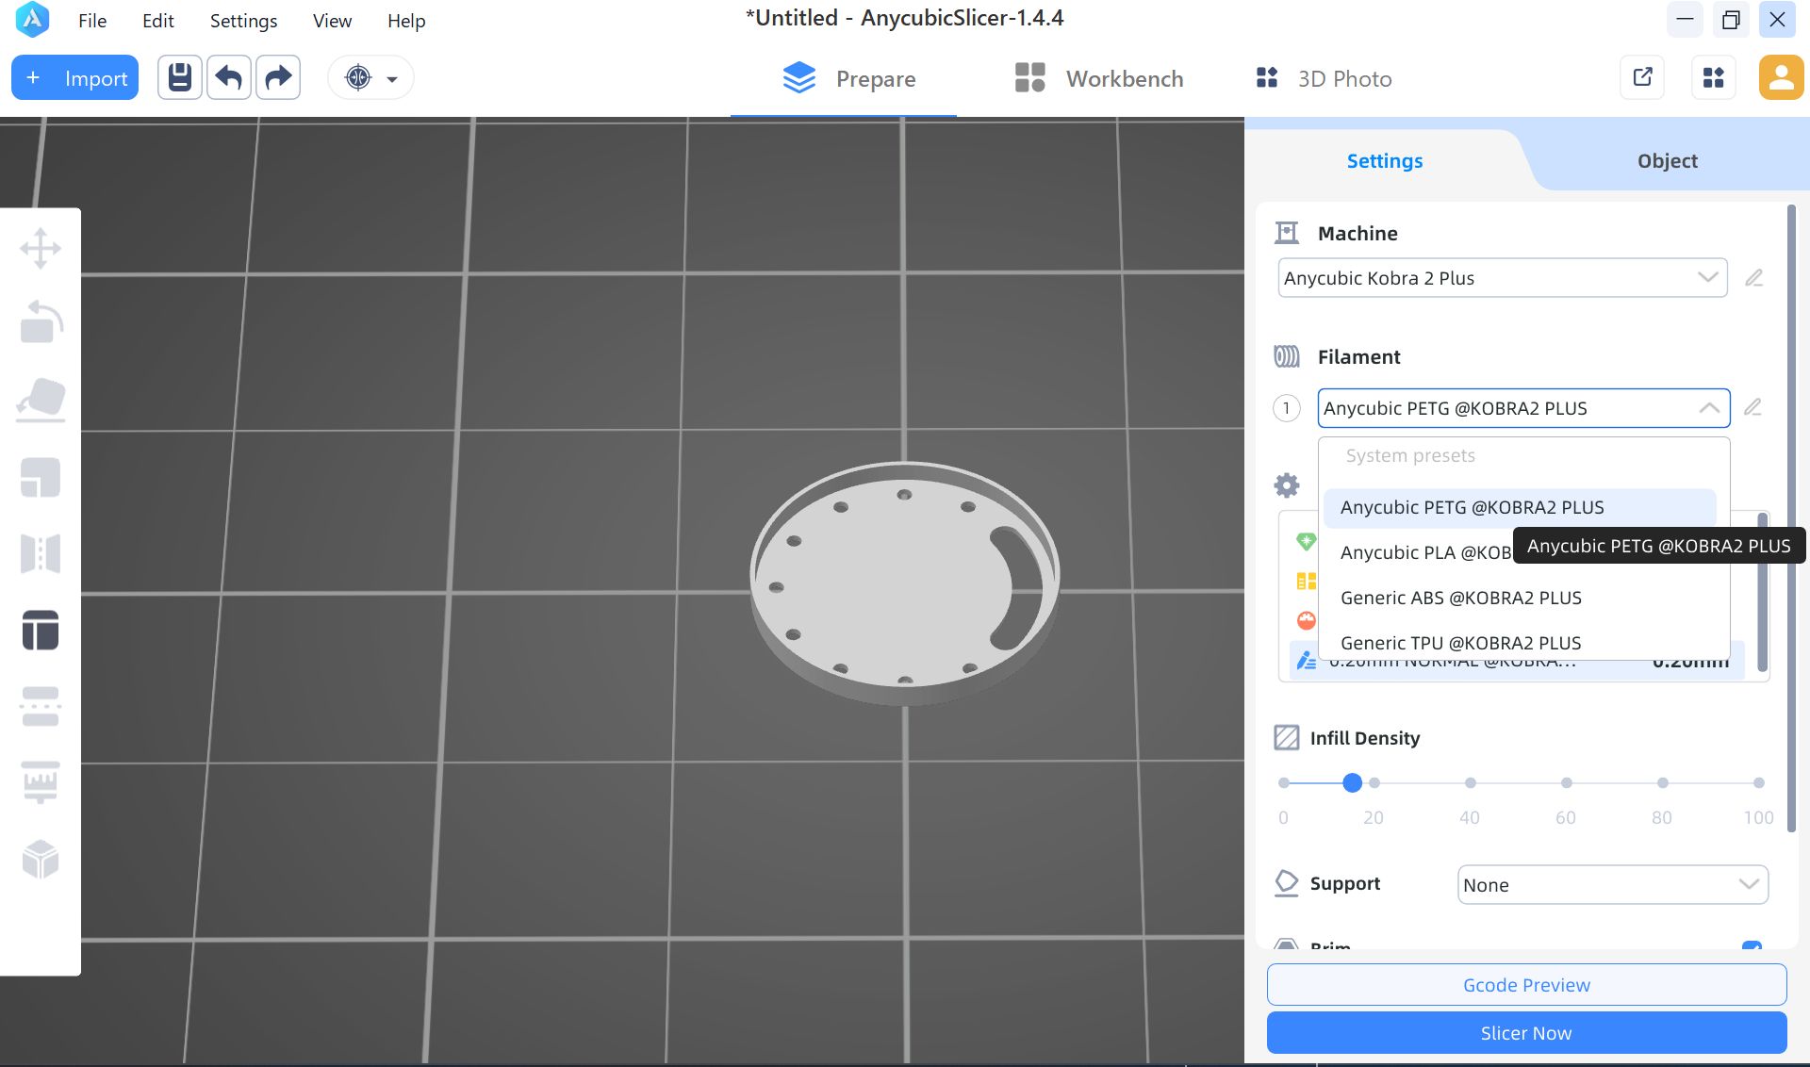Viewport: 1810px width, 1067px height.
Task: Open the View menu
Action: pos(332,20)
